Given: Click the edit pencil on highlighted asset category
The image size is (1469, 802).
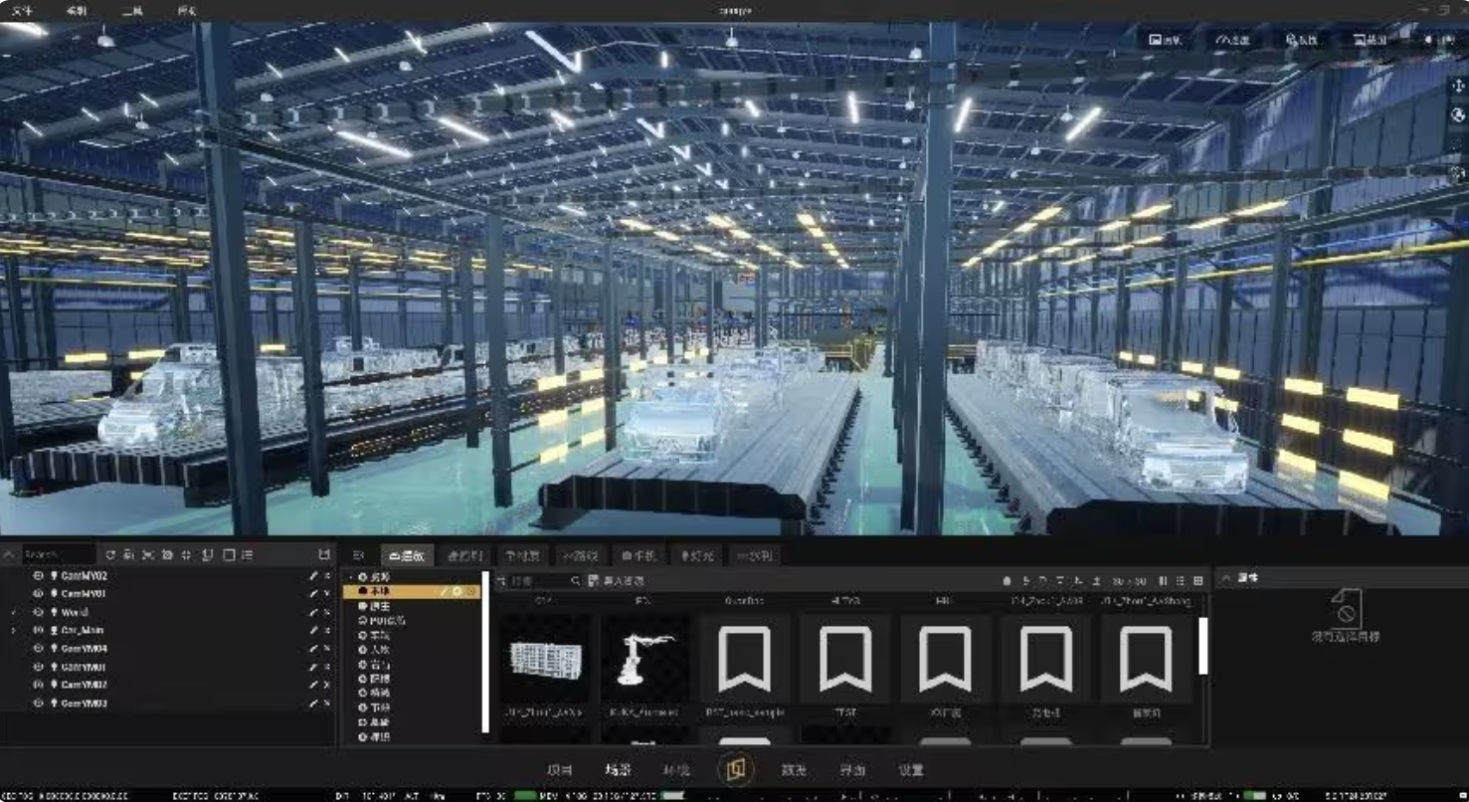Looking at the screenshot, I should [447, 591].
